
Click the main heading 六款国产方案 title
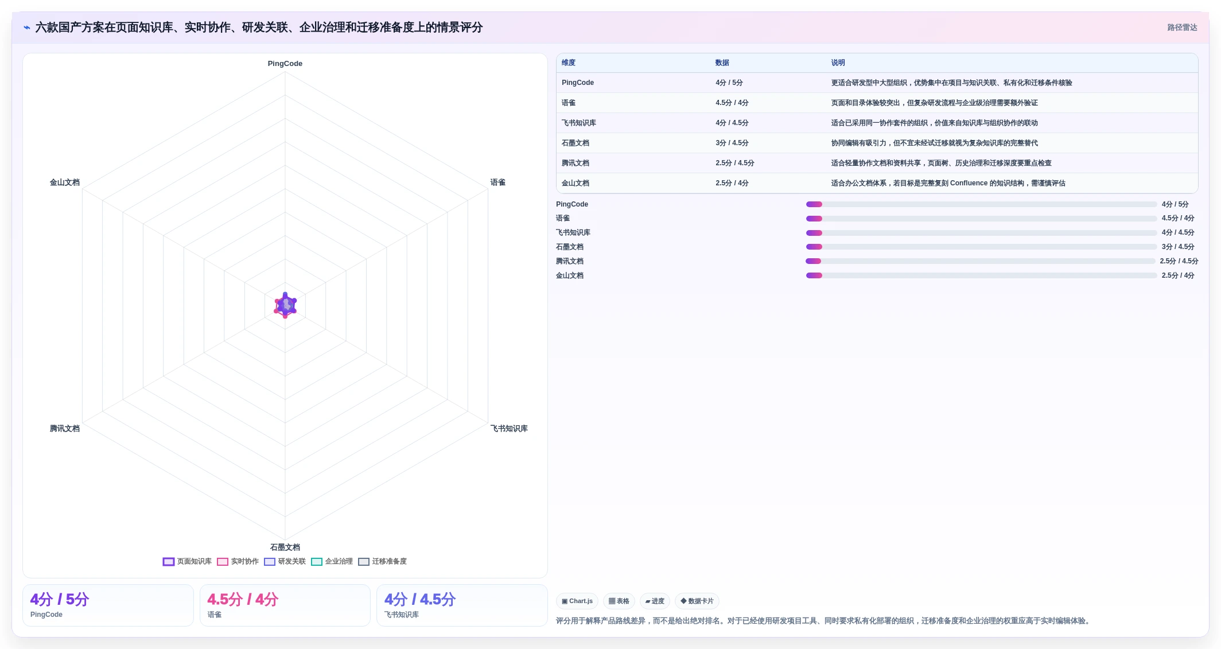(259, 28)
